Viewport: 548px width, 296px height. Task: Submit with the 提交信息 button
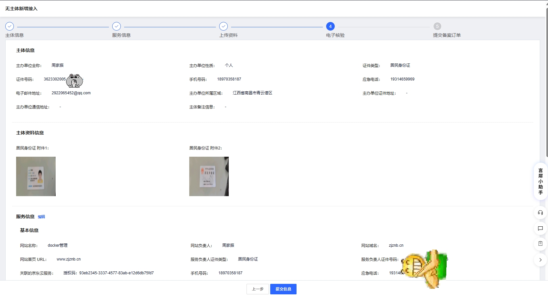pos(283,289)
